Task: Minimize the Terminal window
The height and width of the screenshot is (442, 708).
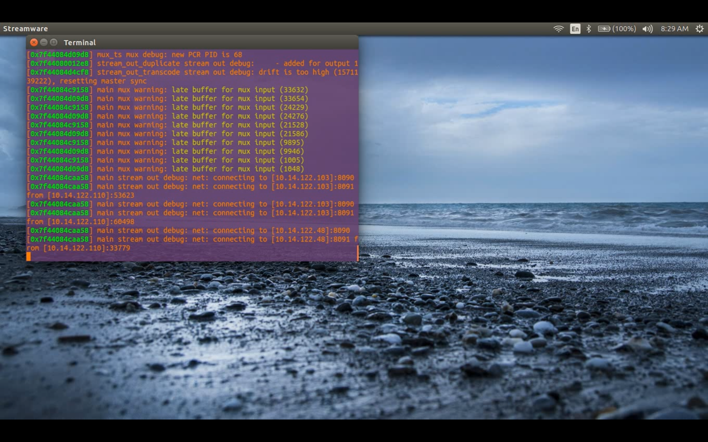Action: pyautogui.click(x=44, y=42)
